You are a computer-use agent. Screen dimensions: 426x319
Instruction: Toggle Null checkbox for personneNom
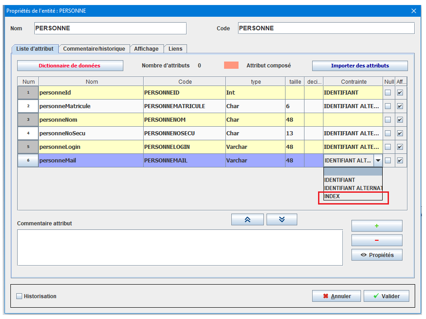tap(388, 120)
